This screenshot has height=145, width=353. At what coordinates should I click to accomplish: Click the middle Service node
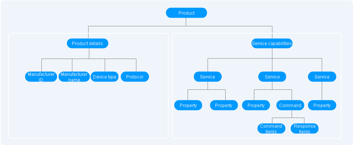(x=272, y=77)
